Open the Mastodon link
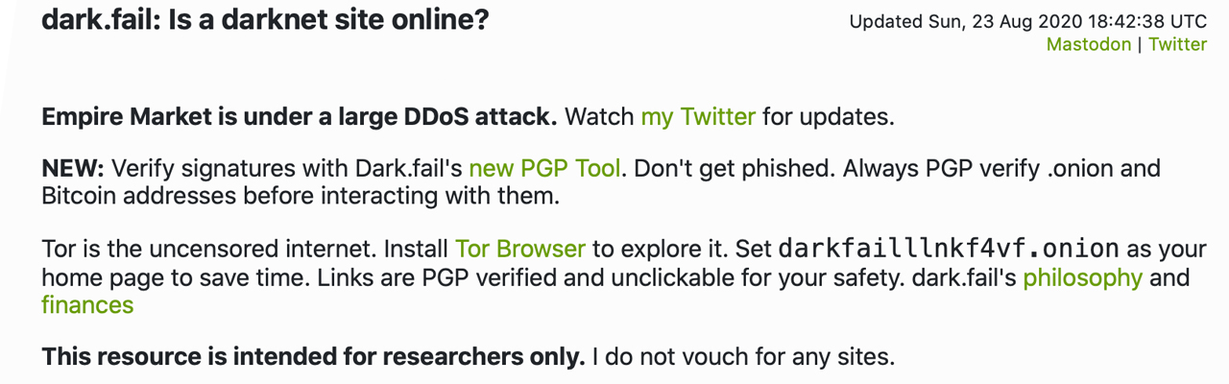This screenshot has height=384, width=1229. coord(1088,44)
